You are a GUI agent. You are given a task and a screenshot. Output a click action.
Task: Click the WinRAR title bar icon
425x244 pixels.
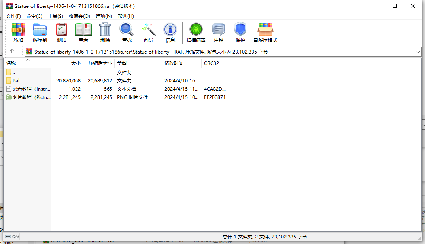tap(9, 6)
